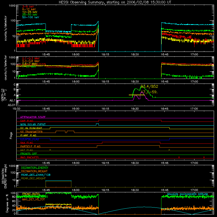217x217 pixels.
Task: Select the red 3-6 keV legend label
Action: tap(28, 7)
